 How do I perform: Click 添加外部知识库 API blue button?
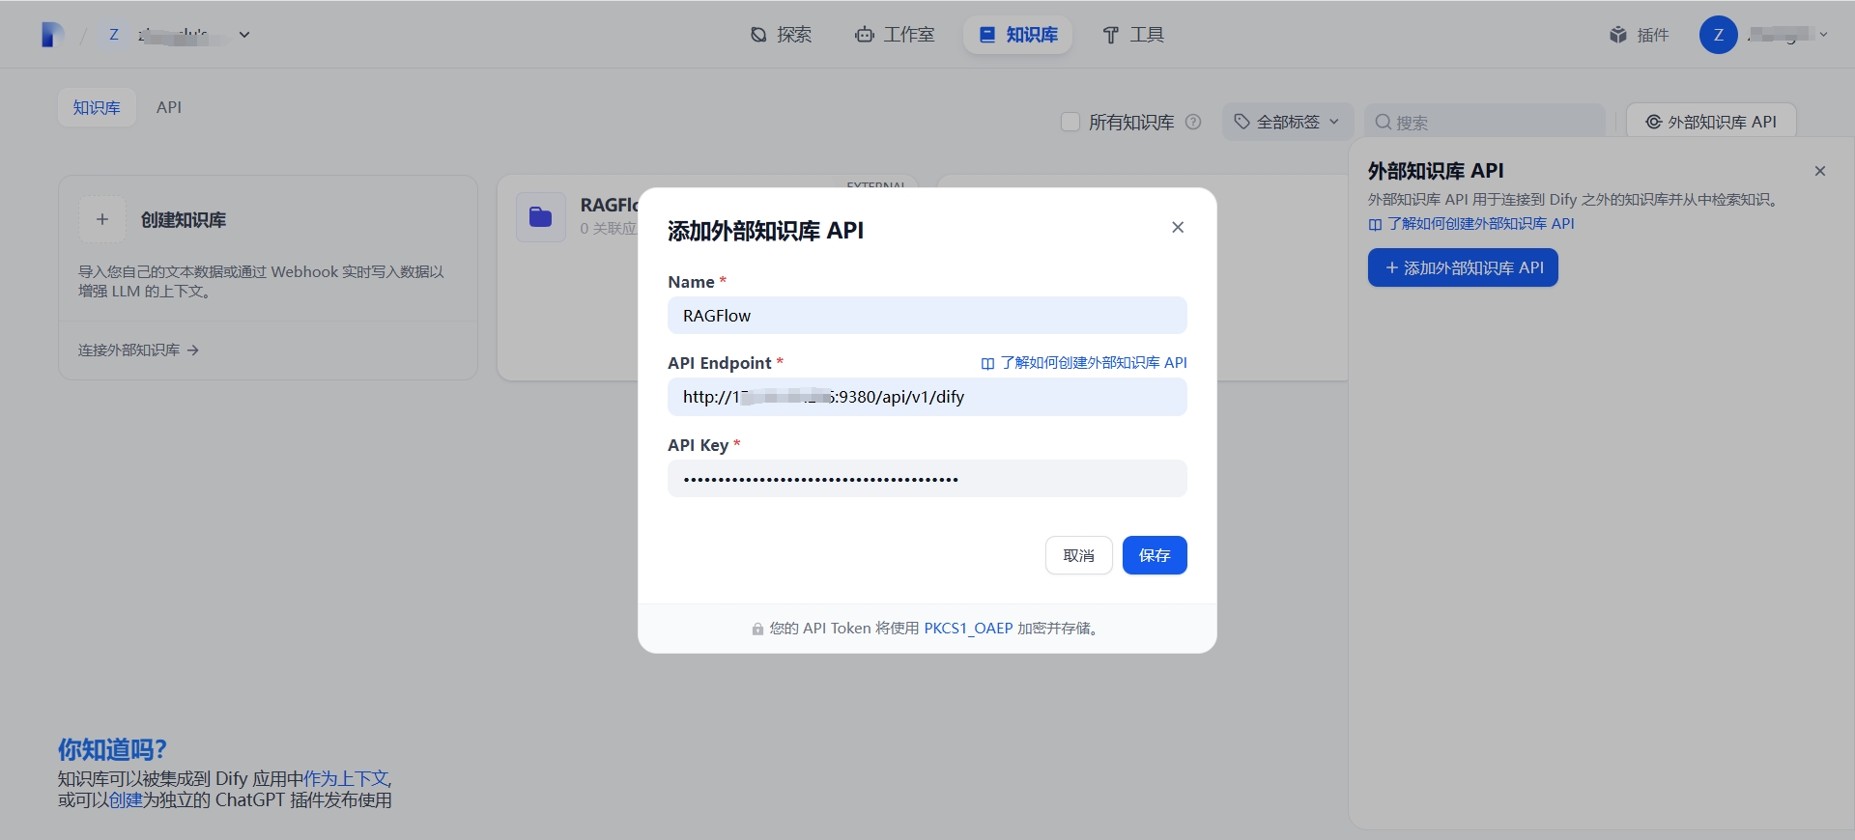1463,267
